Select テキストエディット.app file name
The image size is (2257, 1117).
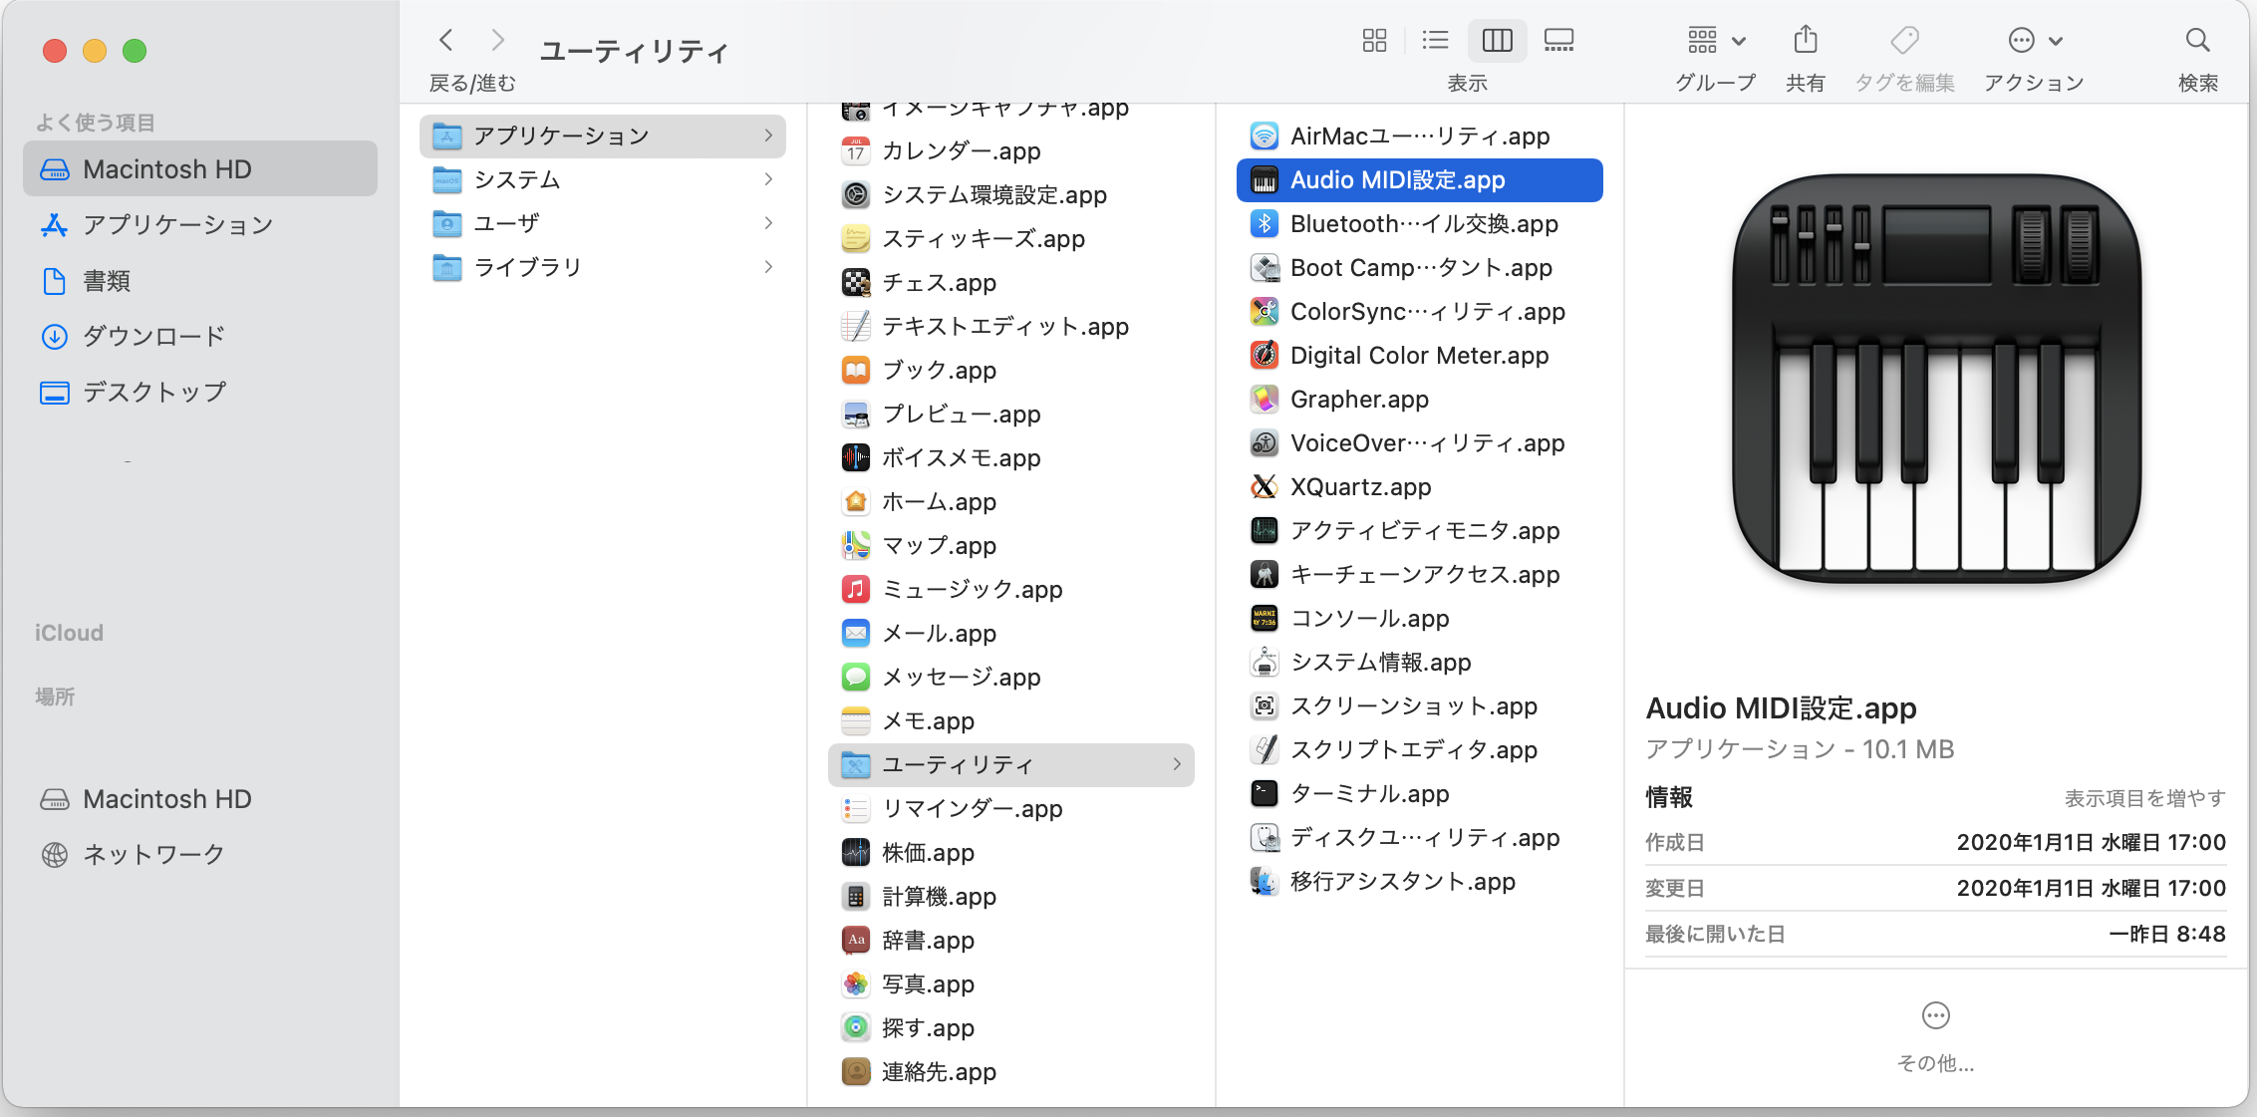[1005, 327]
